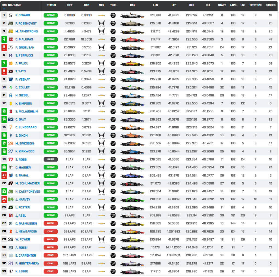Click S. McLaughlin's gap value 0.1171
This screenshot has height=277, width=279.
(86, 111)
